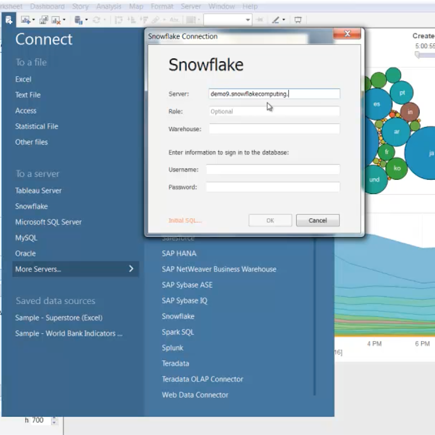
Task: Open the highlight pen dropdown arrow
Action: click(284, 20)
